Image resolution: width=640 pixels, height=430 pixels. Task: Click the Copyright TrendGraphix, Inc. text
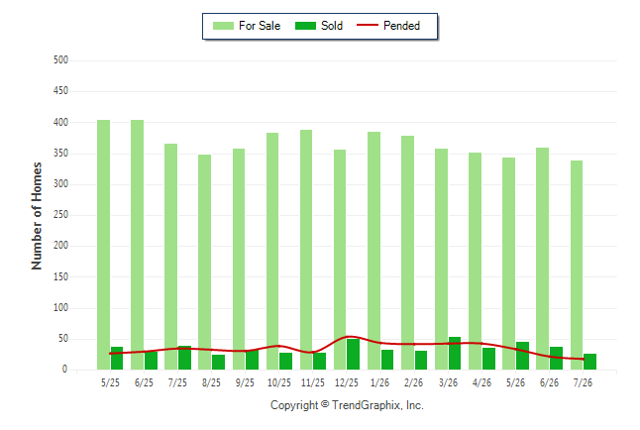347,405
